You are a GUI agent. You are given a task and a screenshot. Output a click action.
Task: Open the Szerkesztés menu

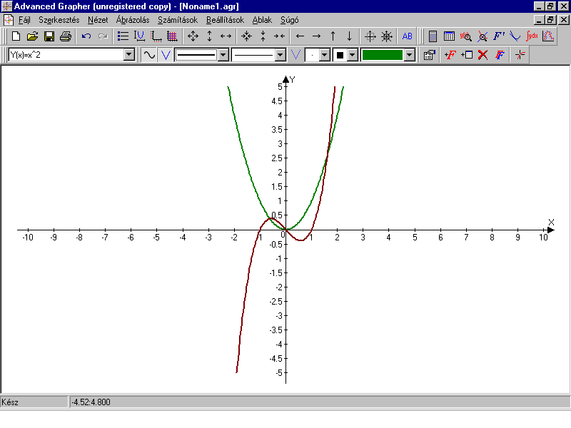coord(59,20)
